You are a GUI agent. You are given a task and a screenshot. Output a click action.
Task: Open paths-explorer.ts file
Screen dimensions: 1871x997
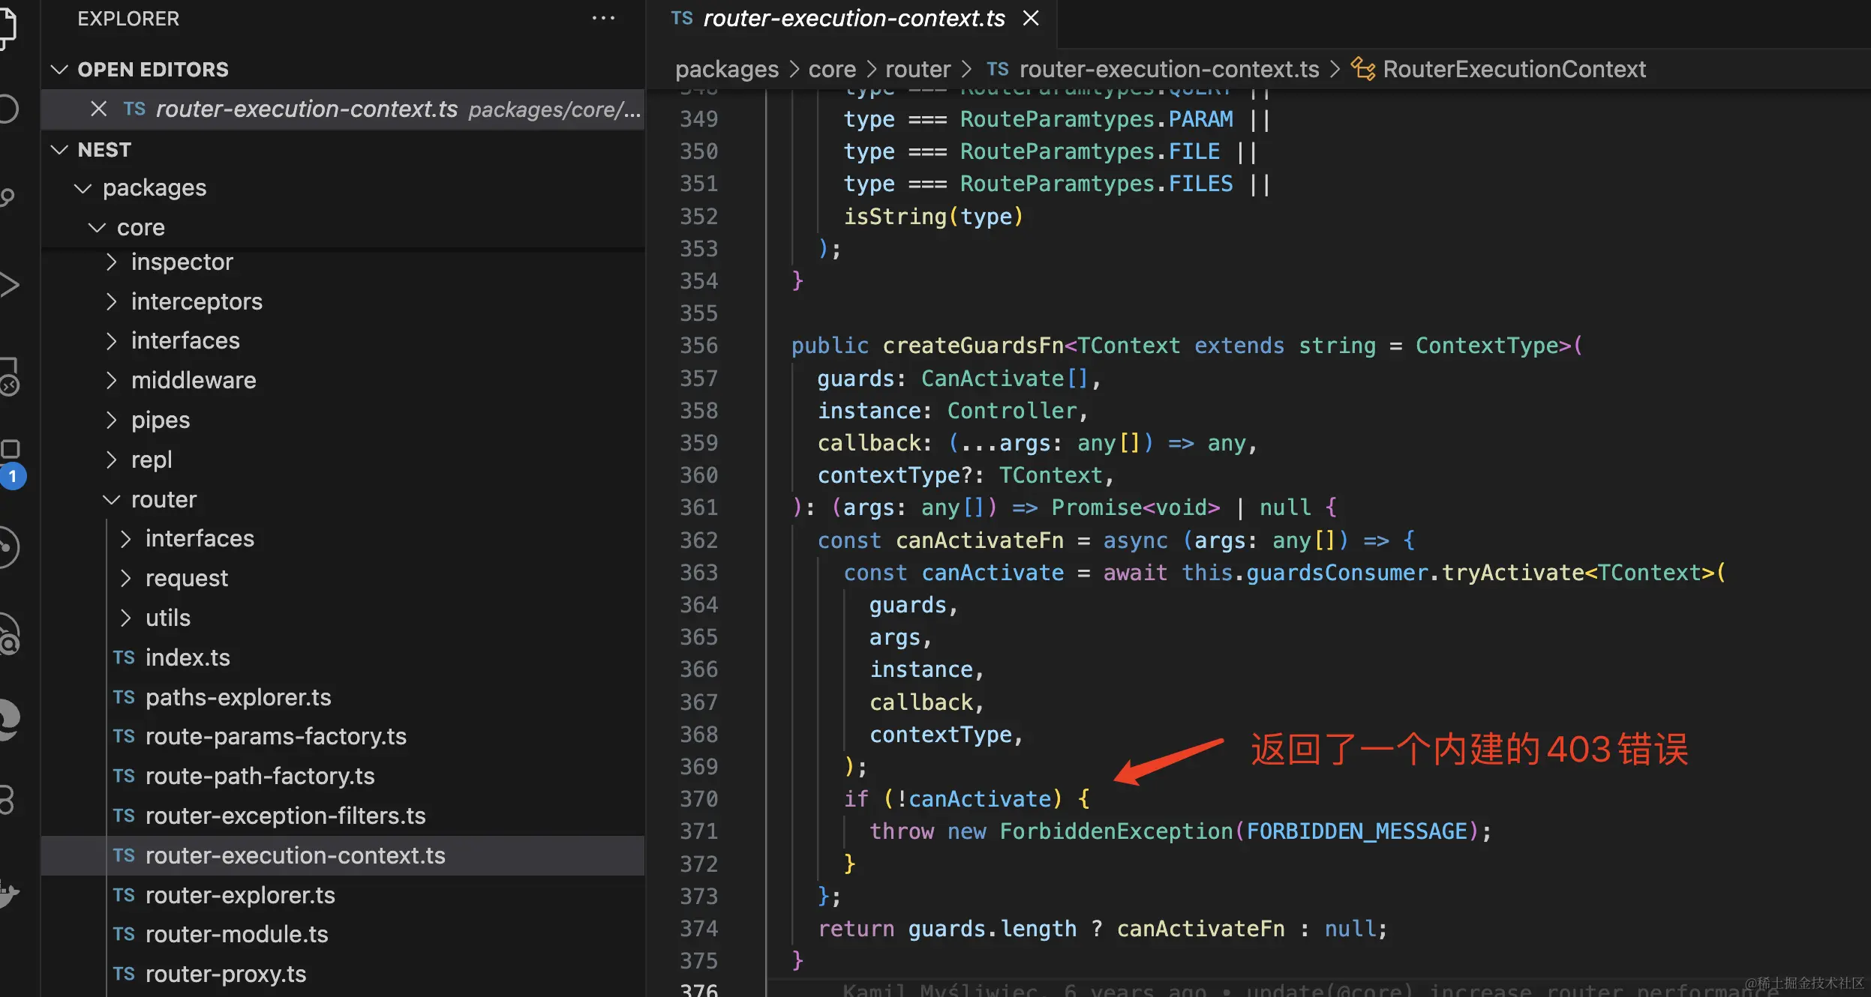coord(238,698)
